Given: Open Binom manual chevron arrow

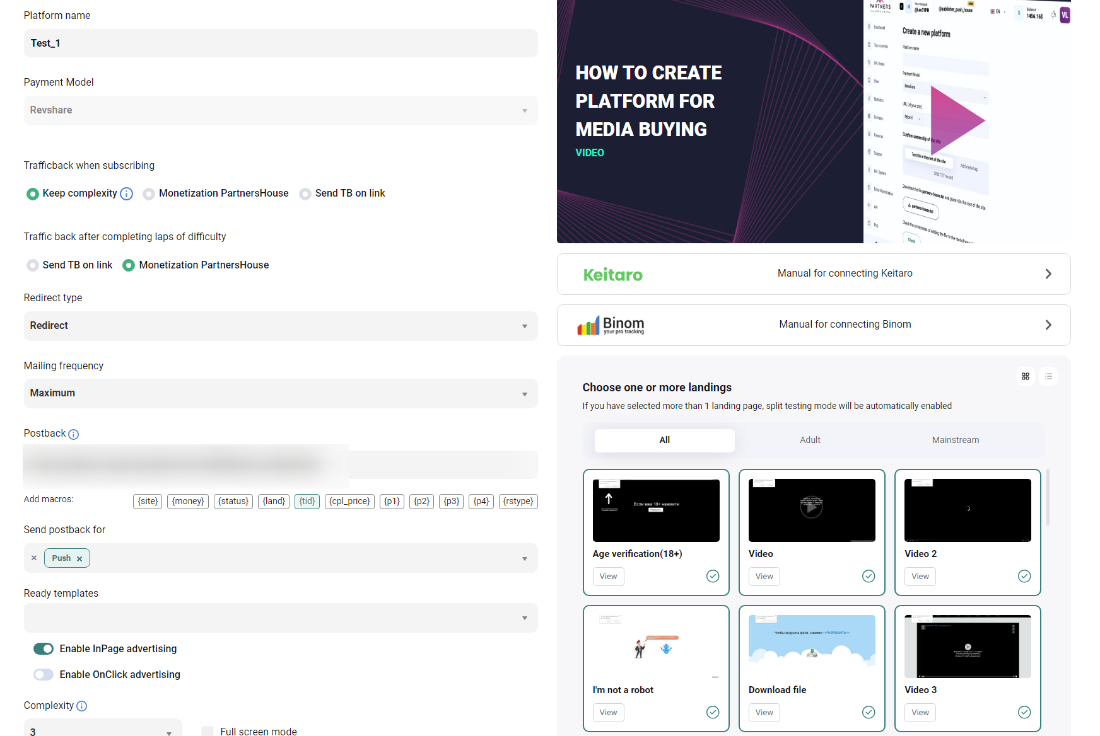Looking at the screenshot, I should pos(1048,325).
